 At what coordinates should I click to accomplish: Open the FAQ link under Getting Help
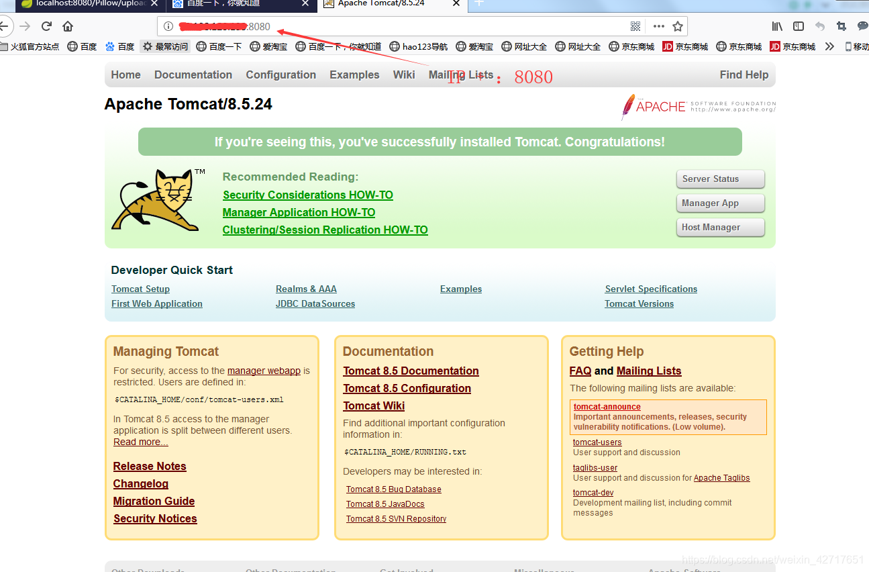tap(580, 371)
